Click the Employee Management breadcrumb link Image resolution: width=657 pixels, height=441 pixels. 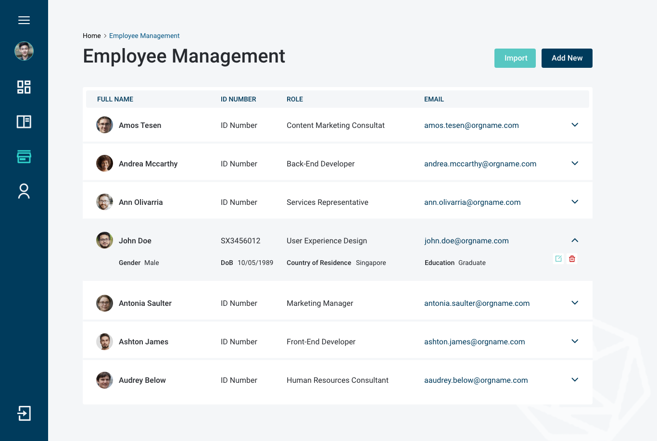[x=144, y=36]
